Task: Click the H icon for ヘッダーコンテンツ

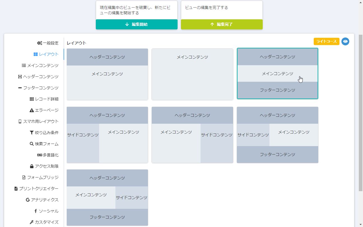Action: (20, 77)
